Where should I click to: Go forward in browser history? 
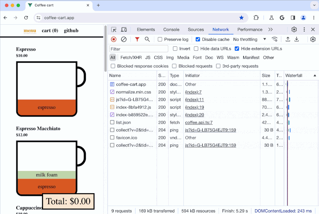16,18
